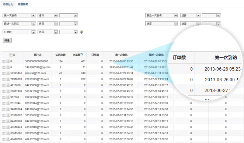Click the user avatar icon next to ID 917308
The height and width of the screenshot is (143, 244).
(x=8, y=97)
